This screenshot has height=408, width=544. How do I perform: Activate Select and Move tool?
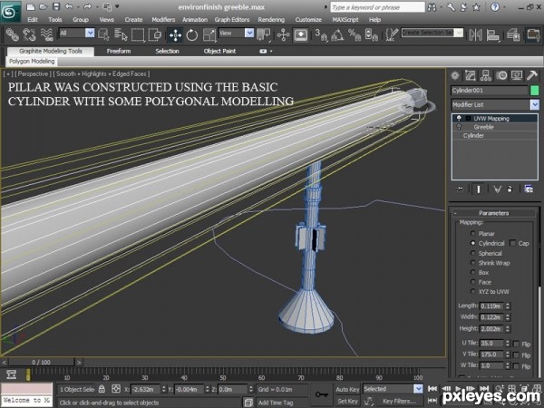(175, 34)
